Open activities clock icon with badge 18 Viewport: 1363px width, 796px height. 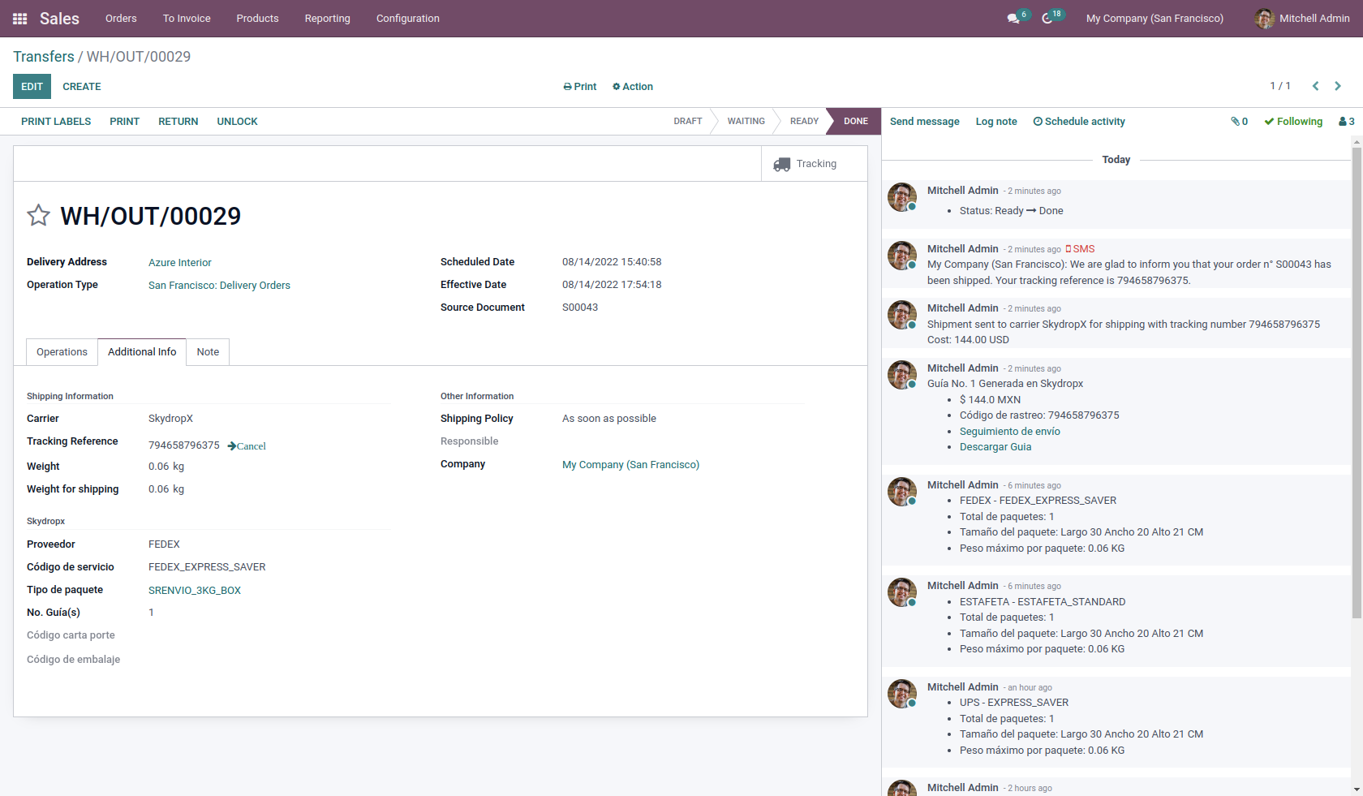coord(1047,19)
